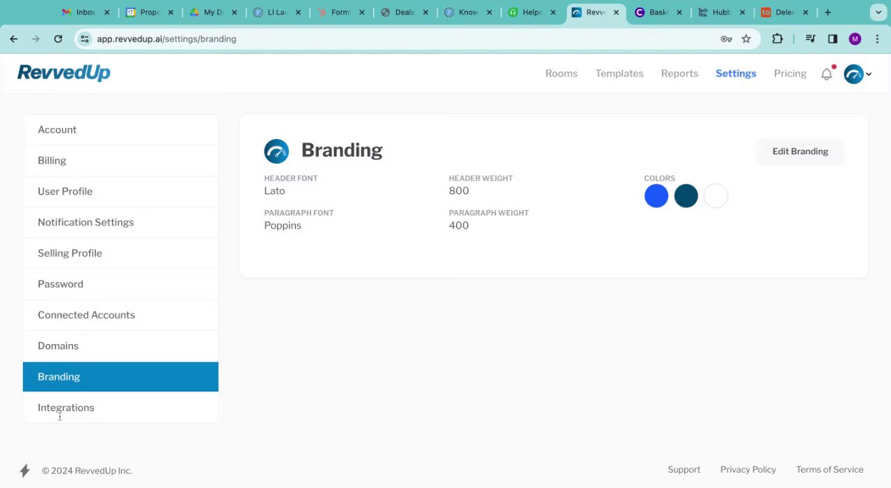The width and height of the screenshot is (891, 488).
Task: Open the user avatar menu
Action: 857,74
